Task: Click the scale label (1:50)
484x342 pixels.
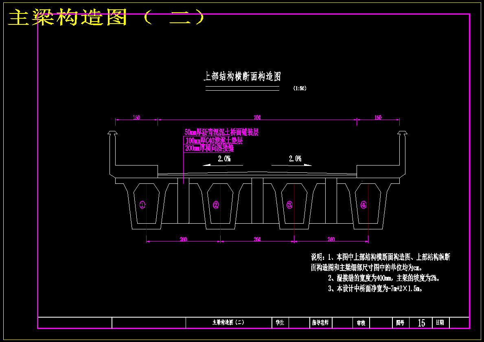Action: [x=300, y=88]
